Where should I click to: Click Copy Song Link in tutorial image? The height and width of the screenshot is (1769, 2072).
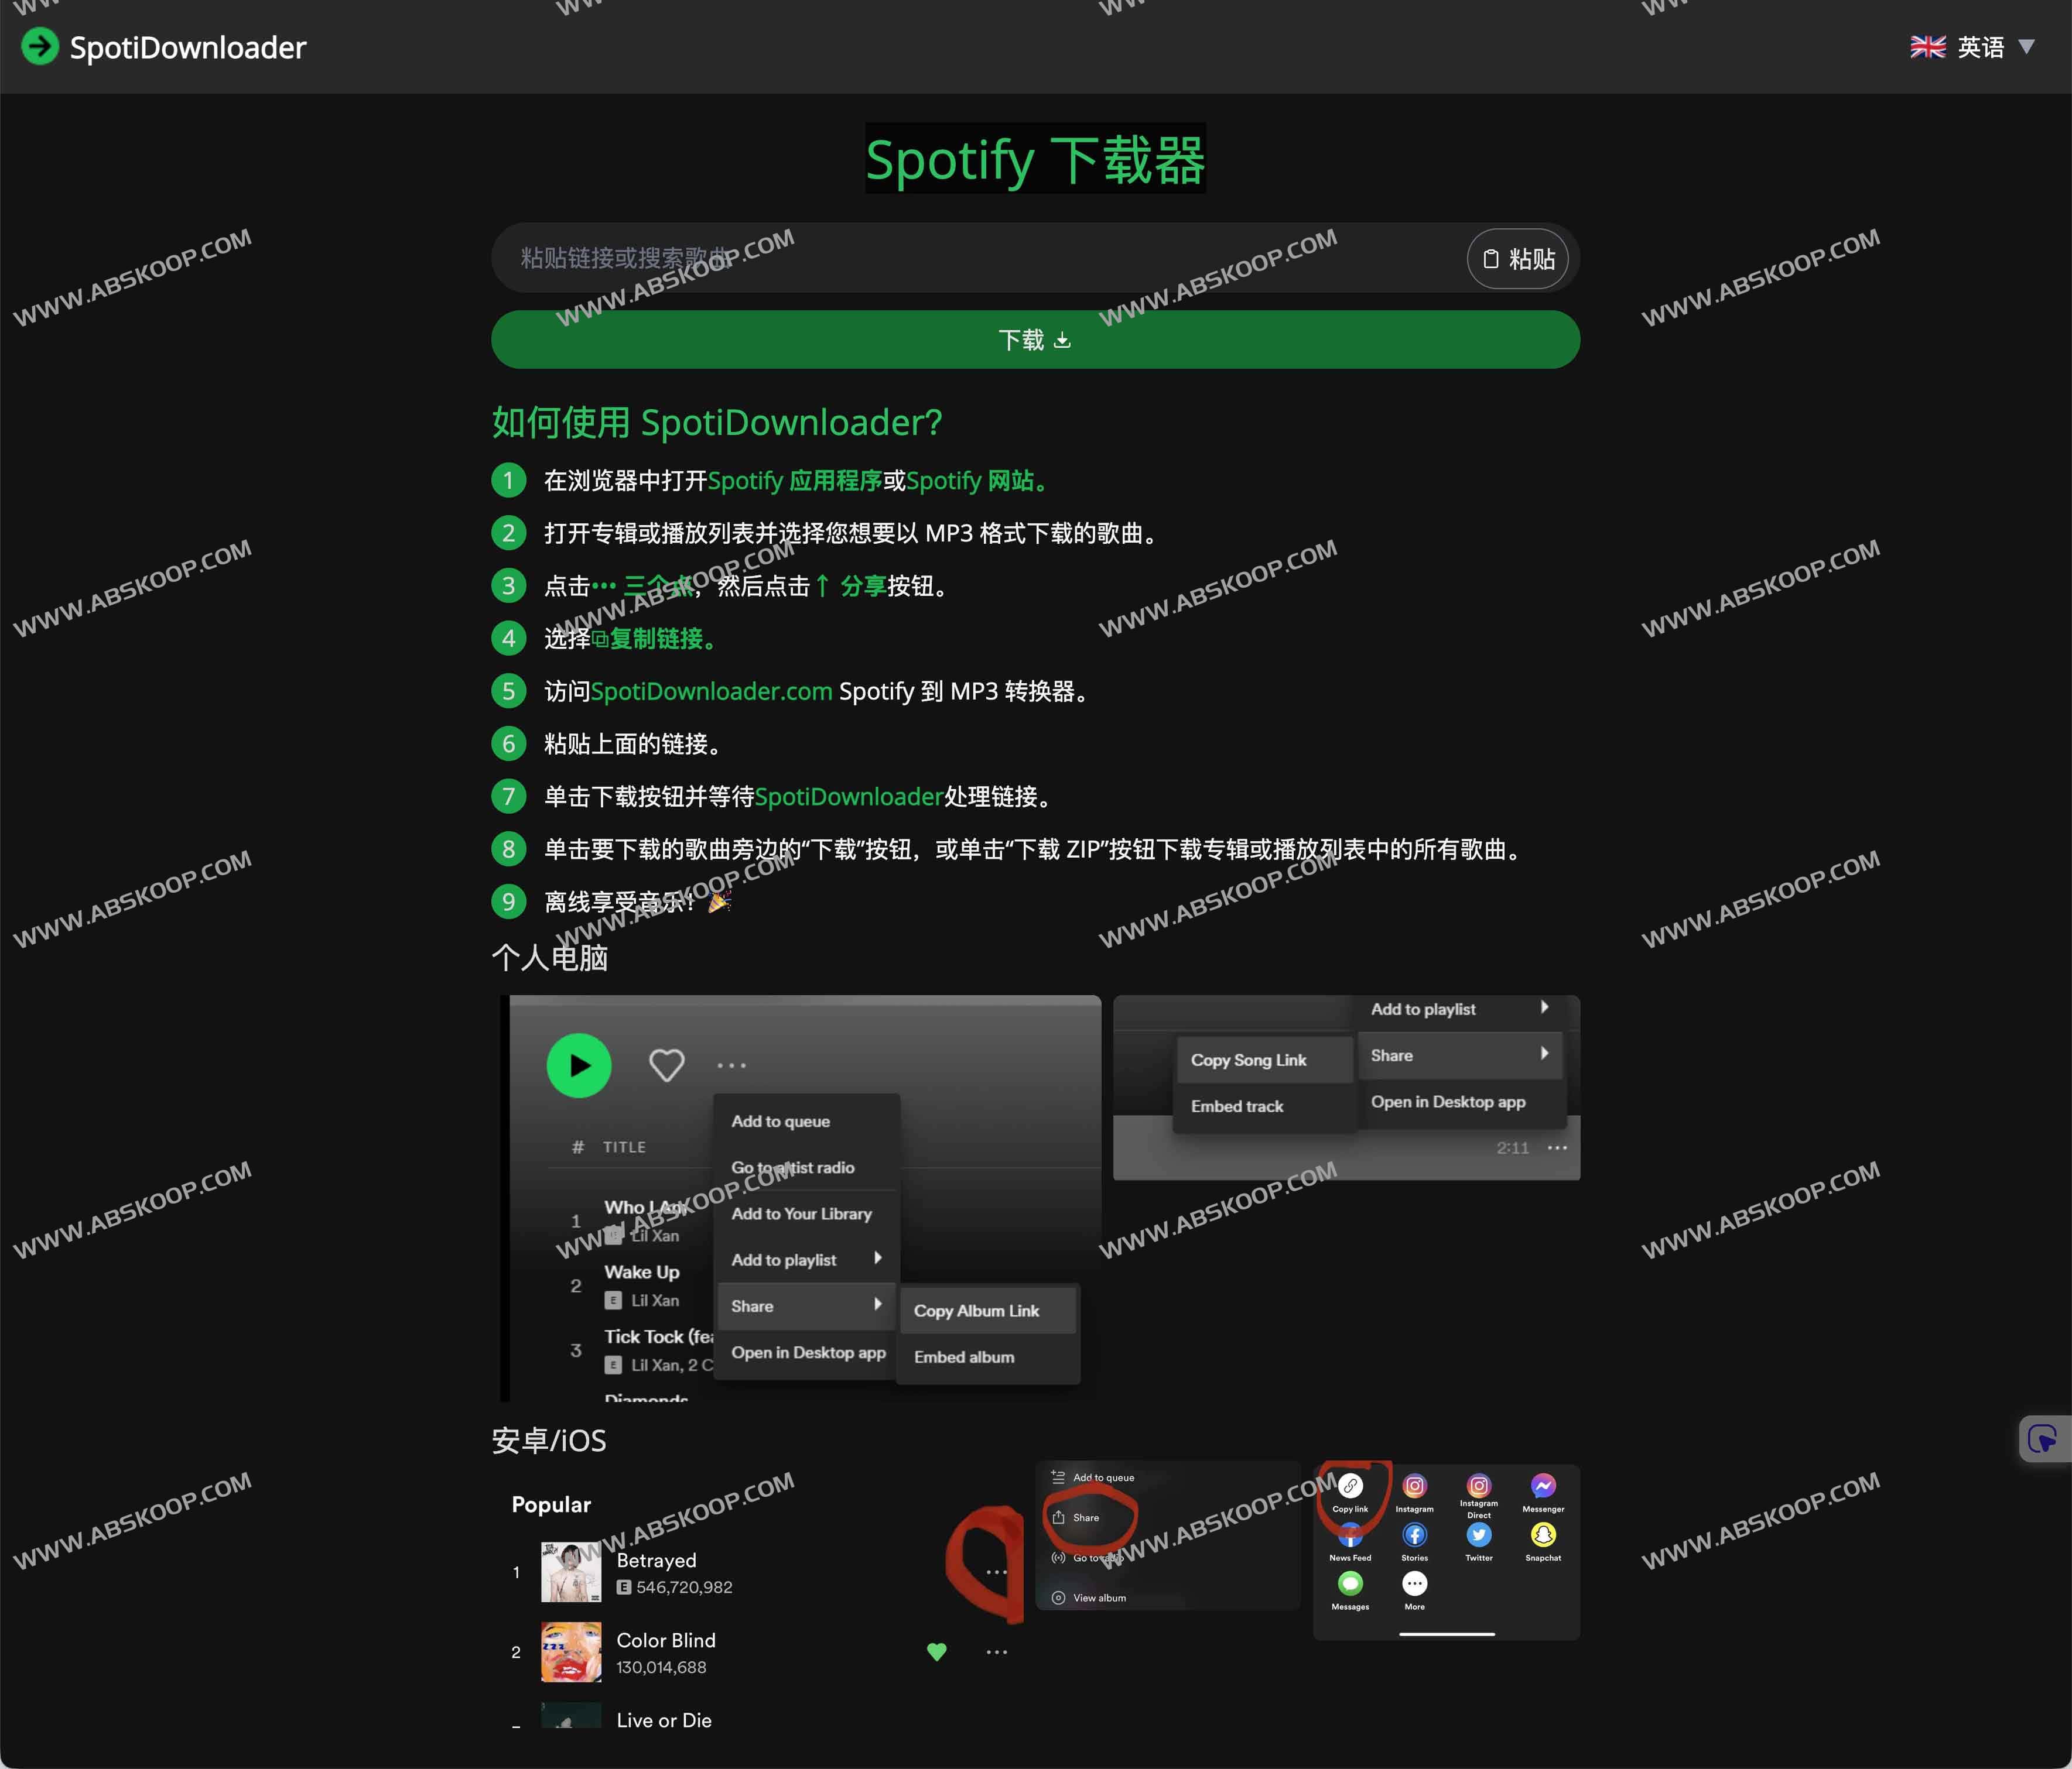(1249, 1060)
